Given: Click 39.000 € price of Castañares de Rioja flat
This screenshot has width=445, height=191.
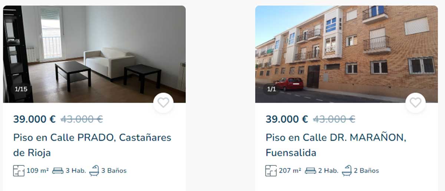Looking at the screenshot, I should point(34,119).
